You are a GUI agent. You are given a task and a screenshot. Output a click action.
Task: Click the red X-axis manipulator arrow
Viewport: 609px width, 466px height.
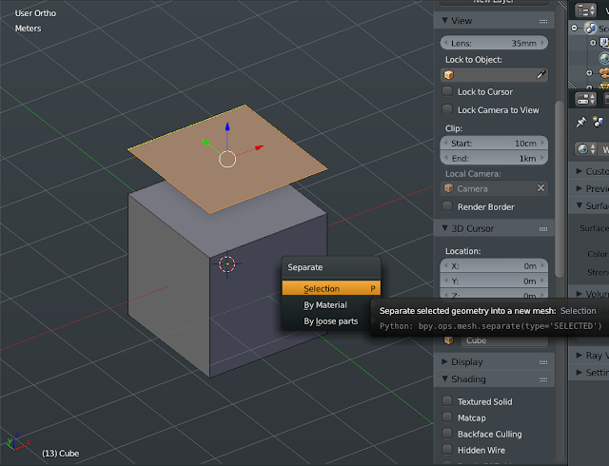tap(260, 147)
